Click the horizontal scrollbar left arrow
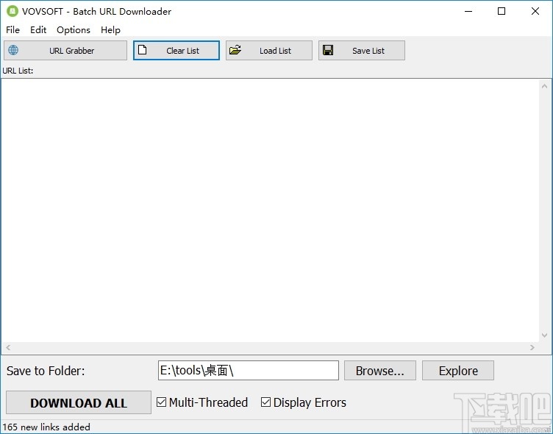553x434 pixels. tap(8, 347)
